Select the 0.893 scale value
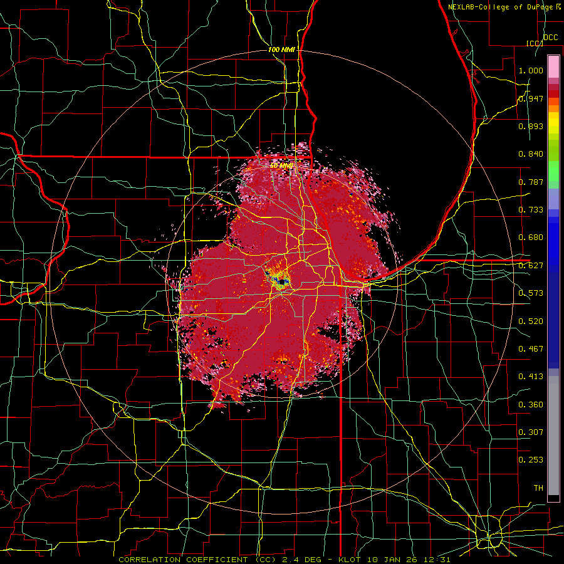The image size is (564, 564). pyautogui.click(x=531, y=126)
